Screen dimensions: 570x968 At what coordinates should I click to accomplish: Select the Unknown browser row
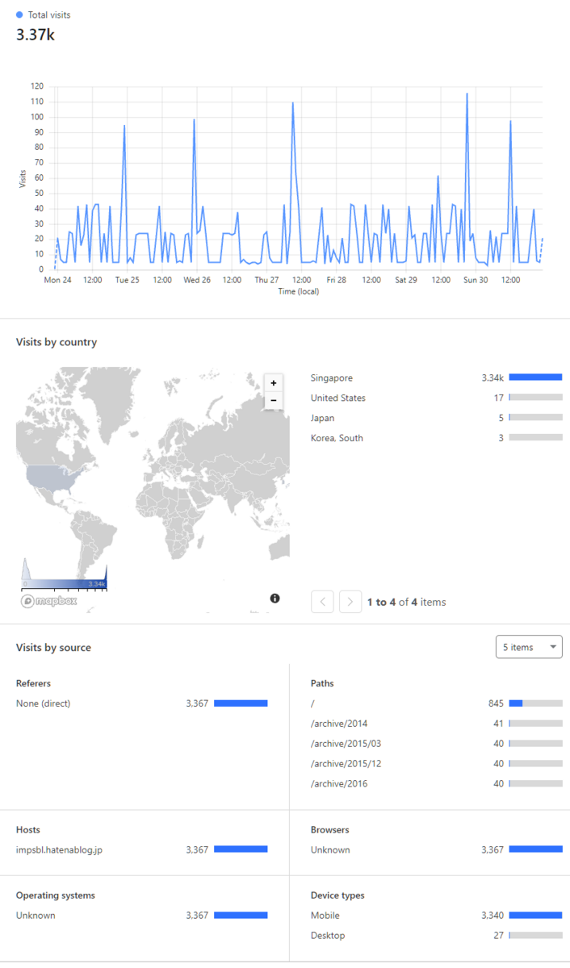click(x=436, y=849)
